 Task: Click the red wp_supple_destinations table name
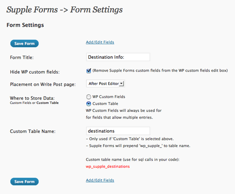coord(108,166)
